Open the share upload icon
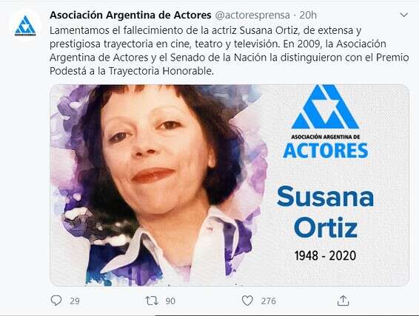This screenshot has height=316, width=419. coord(343,300)
